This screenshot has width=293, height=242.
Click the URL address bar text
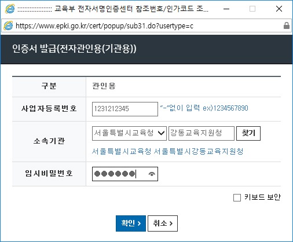pos(104,25)
